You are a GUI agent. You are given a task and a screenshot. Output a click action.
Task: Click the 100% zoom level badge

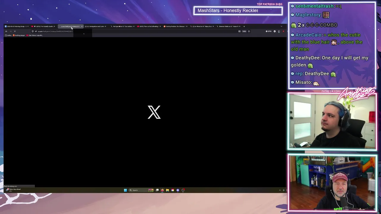point(244,31)
